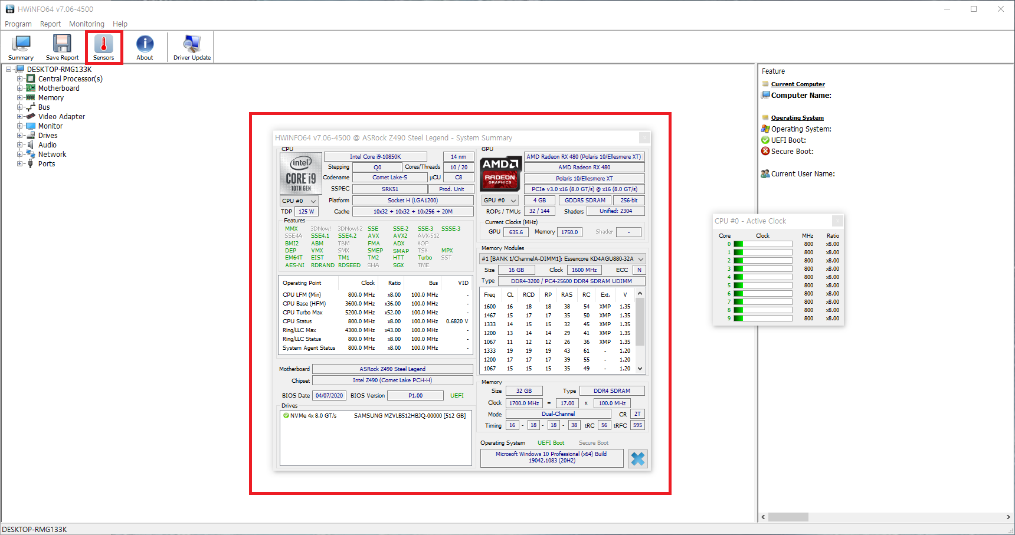1015x535 pixels.
Task: Click Core 0 clock usage bar
Action: pos(762,244)
